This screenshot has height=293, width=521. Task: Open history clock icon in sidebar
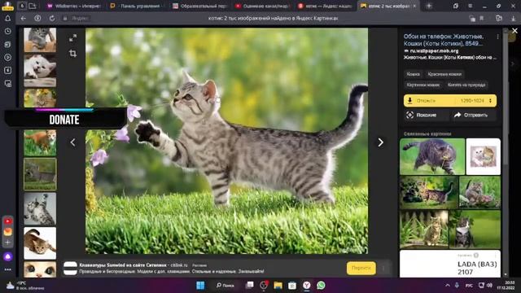pyautogui.click(x=7, y=31)
